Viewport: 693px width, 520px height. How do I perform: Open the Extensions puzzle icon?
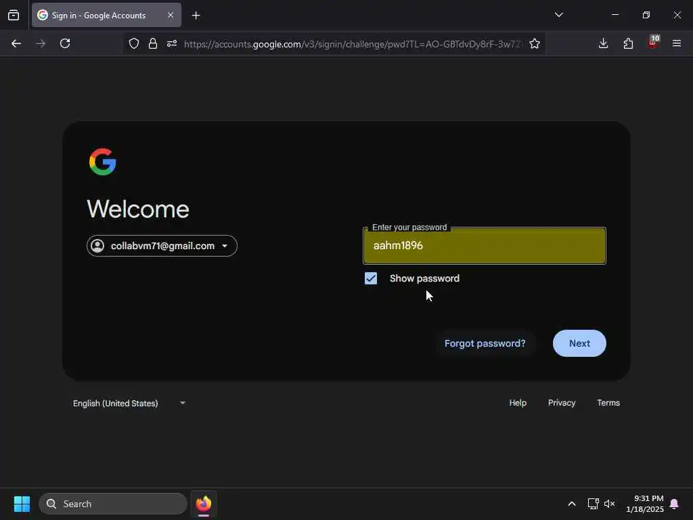[628, 43]
